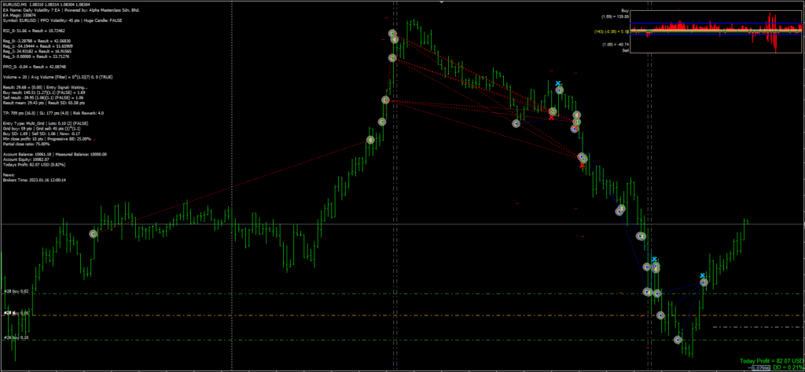The image size is (805, 372).
Task: Select the topmost cyan X close marker
Action: [x=557, y=82]
